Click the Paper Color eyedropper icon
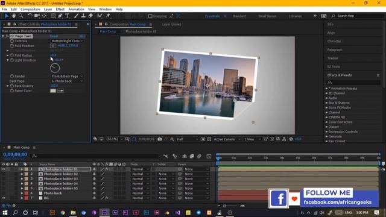The image size is (386, 217). click(x=60, y=91)
